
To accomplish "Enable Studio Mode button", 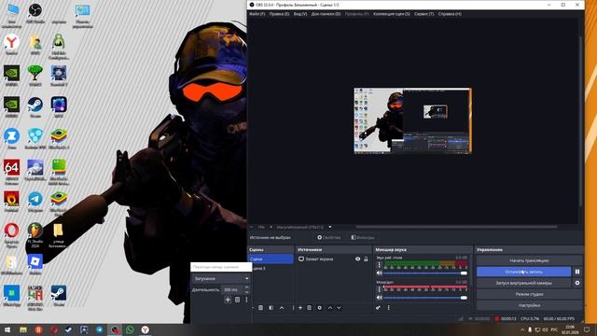I will click(529, 294).
